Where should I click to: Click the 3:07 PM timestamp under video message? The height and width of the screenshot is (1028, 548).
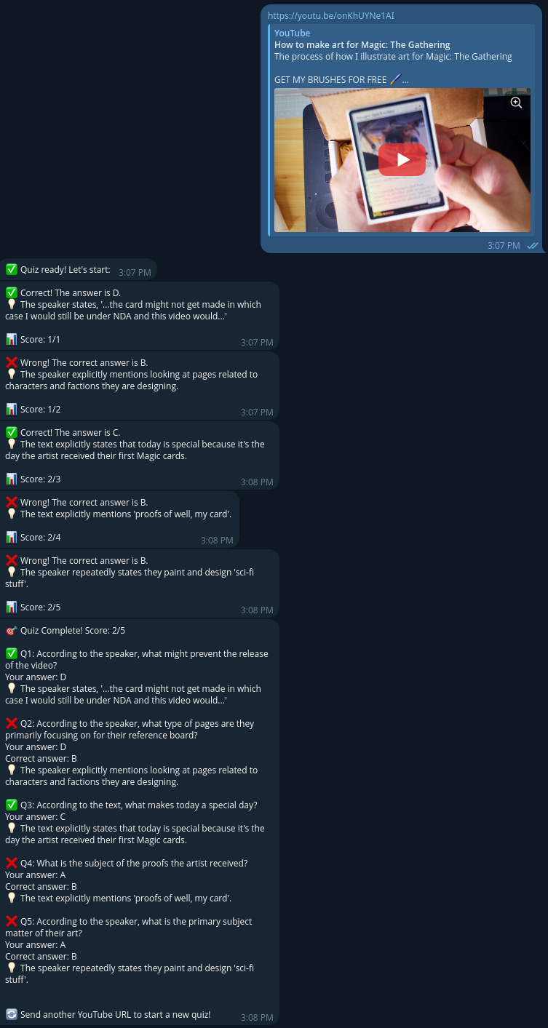tap(504, 246)
